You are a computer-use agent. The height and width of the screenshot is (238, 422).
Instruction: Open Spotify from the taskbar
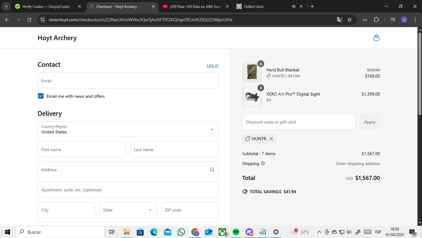coord(236,232)
